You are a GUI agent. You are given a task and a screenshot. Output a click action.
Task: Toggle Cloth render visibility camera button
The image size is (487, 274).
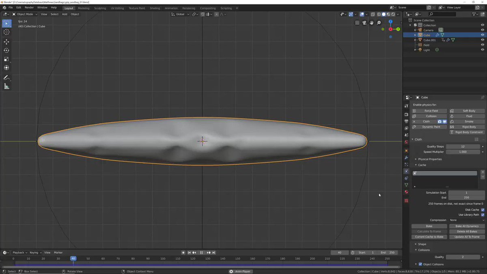440,121
